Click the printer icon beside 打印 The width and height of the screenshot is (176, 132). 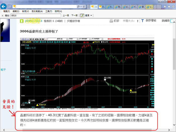111,21
